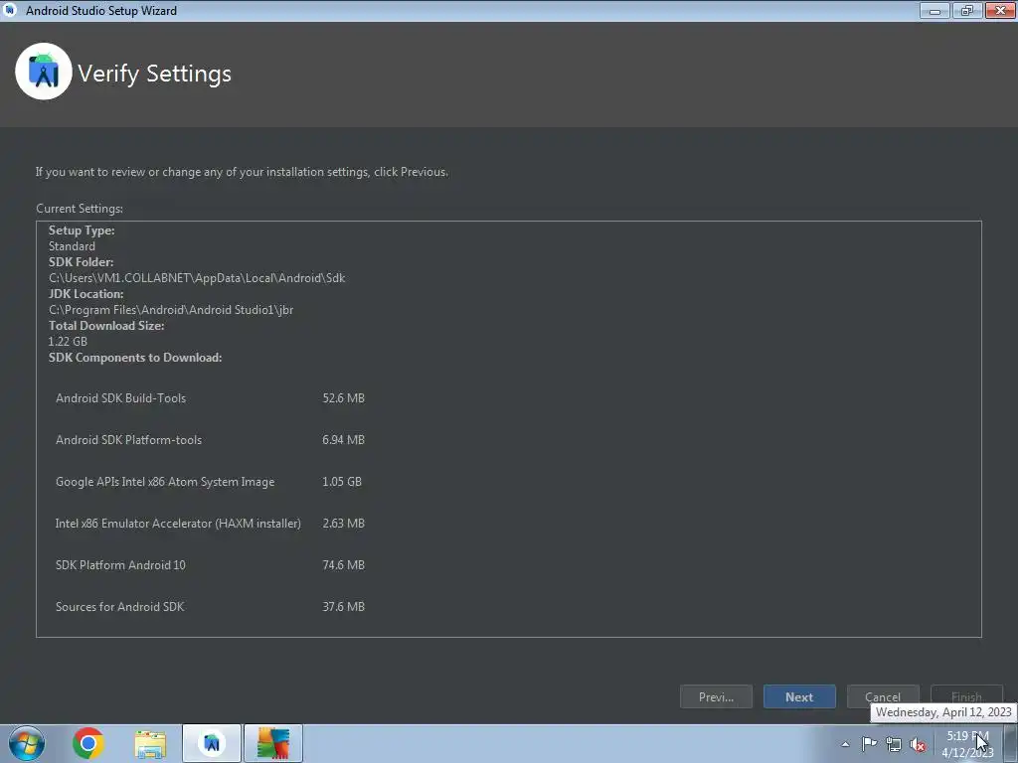Image resolution: width=1018 pixels, height=763 pixels.
Task: Select Android Studio taskbar button
Action: tap(212, 743)
